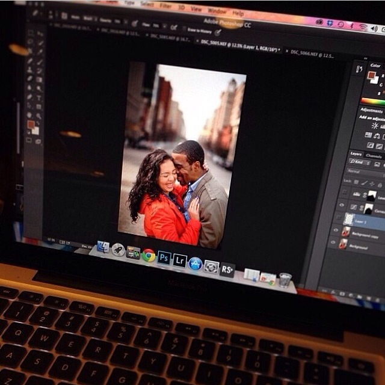Filter layers by pixel layers
The width and height of the screenshot is (385, 385).
coord(377,164)
